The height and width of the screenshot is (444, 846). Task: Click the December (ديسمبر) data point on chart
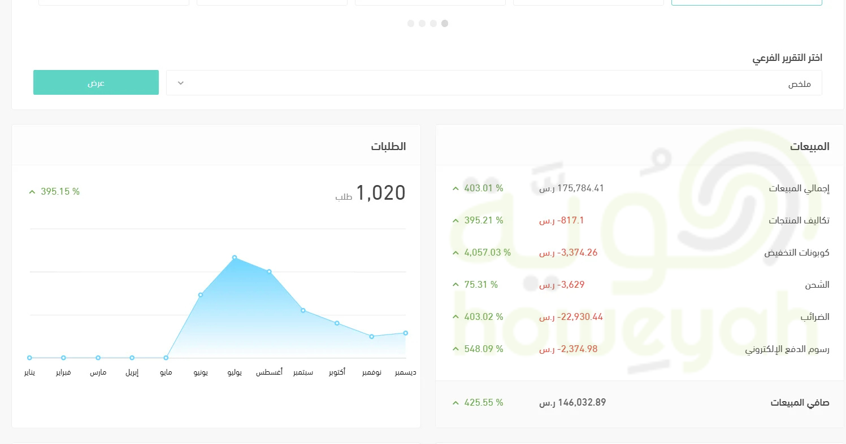406,333
